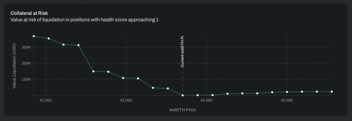The image size is (352, 121).
Task: Select the rightmost data point on the line
Action: [x=332, y=92]
